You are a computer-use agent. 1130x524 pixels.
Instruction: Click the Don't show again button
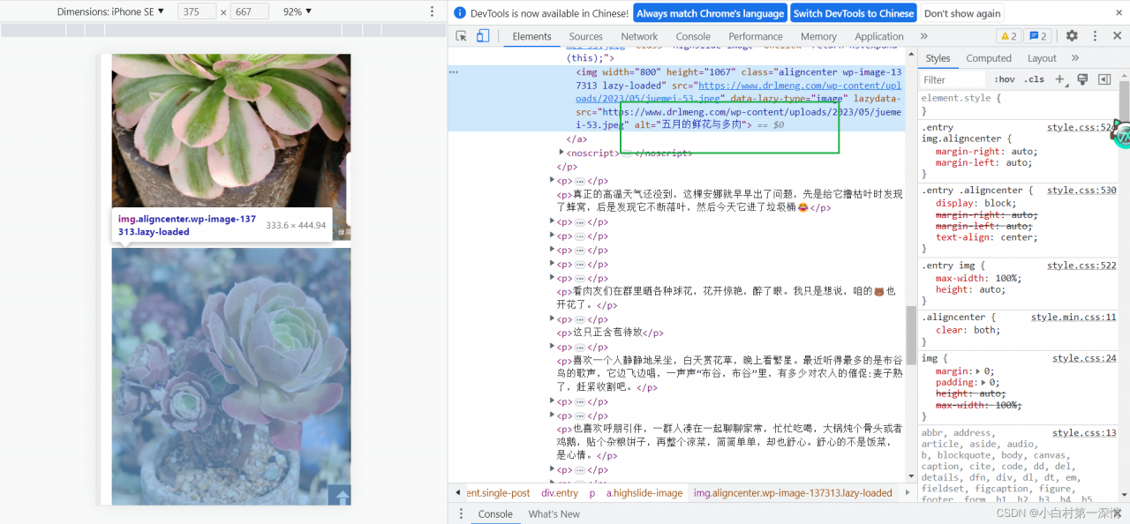click(x=962, y=13)
